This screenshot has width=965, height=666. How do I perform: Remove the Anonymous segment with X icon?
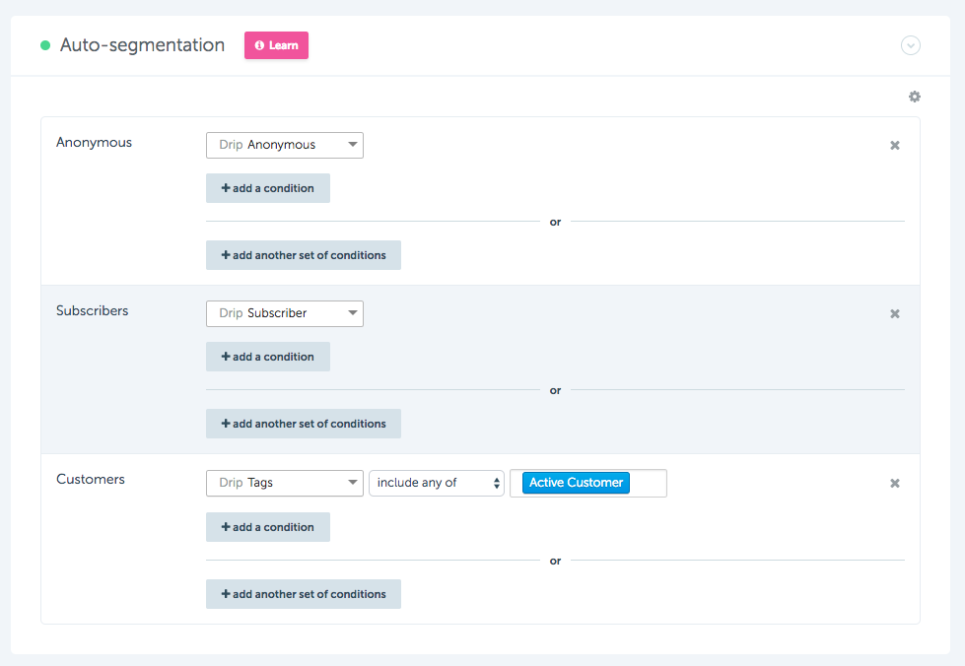[895, 145]
